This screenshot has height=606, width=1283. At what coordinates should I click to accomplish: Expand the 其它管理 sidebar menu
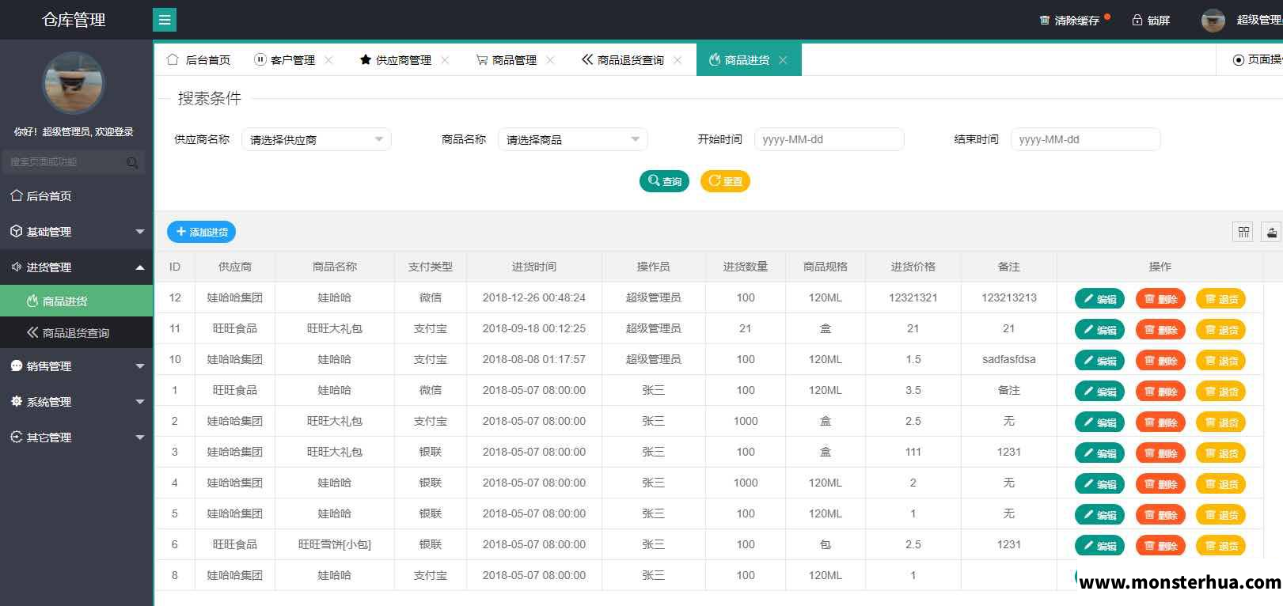[76, 437]
